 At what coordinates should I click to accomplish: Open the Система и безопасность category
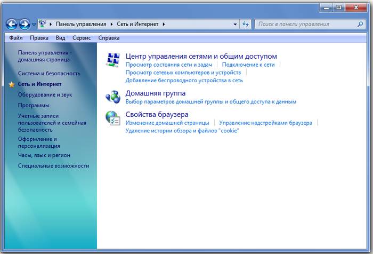click(49, 74)
